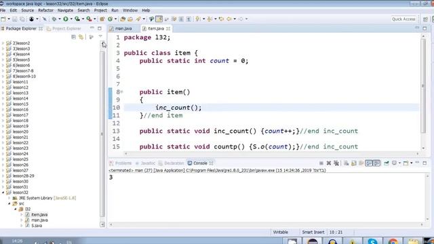This screenshot has height=244, width=434.
Task: Go to Next Annotation icon
Action: [x=197, y=19]
